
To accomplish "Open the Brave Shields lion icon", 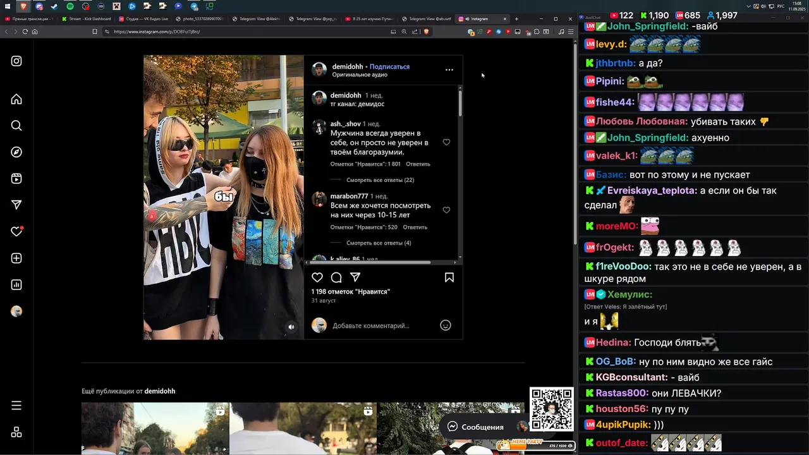I will coord(426,32).
